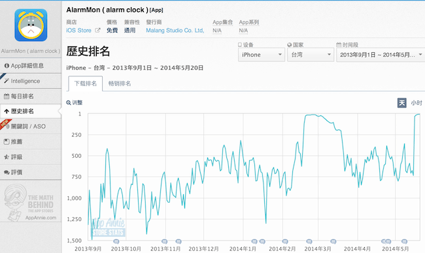Switch to the 畅销排名 tab
Screen dimensions: 425x253
click(120, 83)
